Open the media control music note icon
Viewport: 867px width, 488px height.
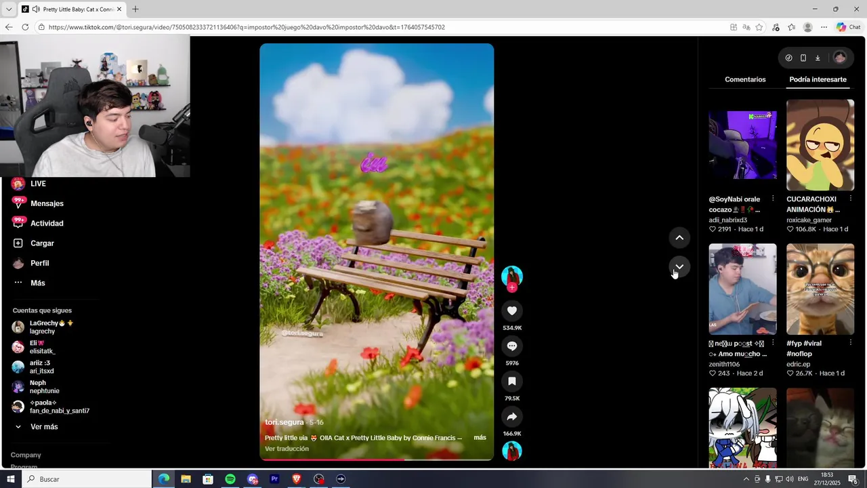[x=776, y=27]
